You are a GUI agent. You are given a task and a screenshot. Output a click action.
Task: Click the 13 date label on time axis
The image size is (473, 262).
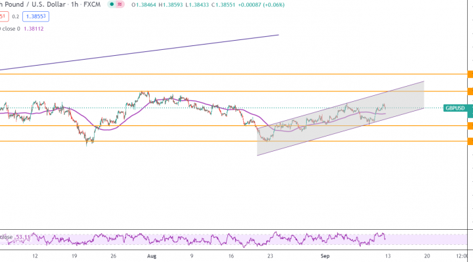pos(388,256)
